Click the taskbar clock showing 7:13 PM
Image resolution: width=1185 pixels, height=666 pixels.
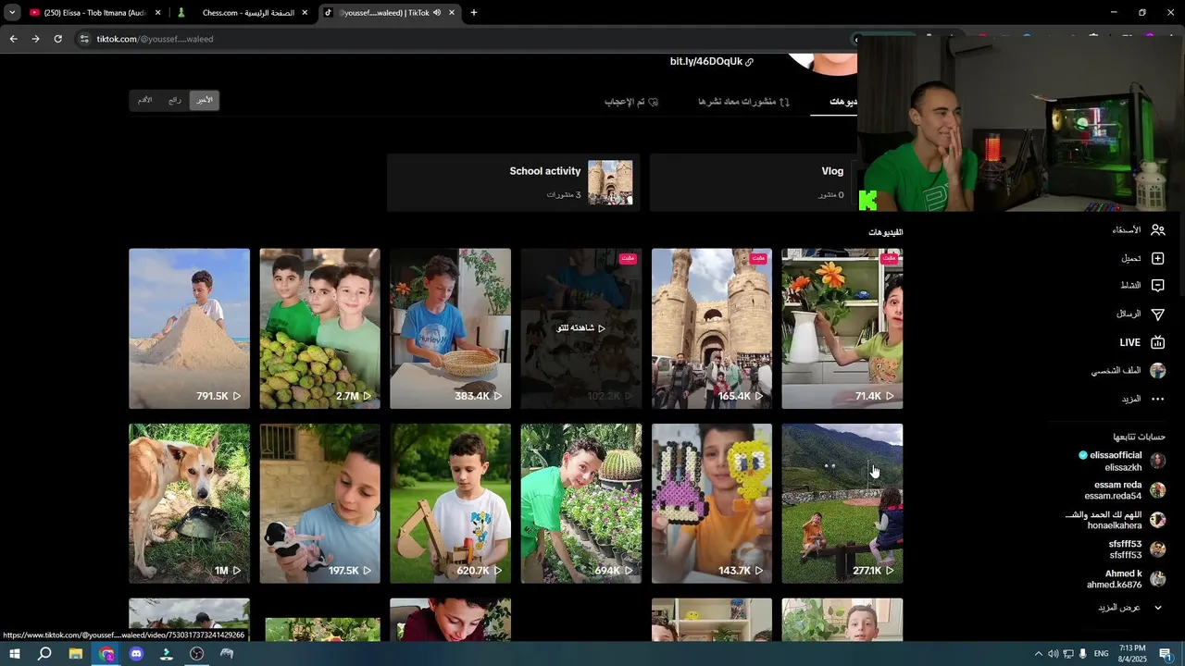point(1133,654)
